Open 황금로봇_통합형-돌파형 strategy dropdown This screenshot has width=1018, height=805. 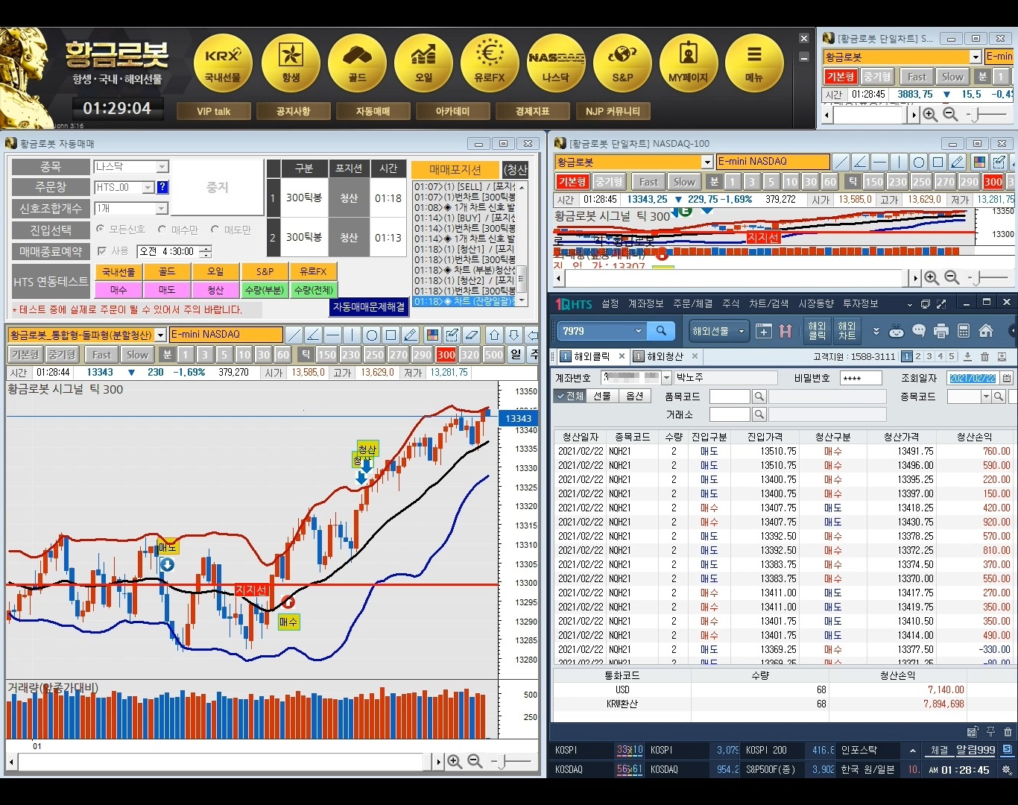click(x=160, y=335)
